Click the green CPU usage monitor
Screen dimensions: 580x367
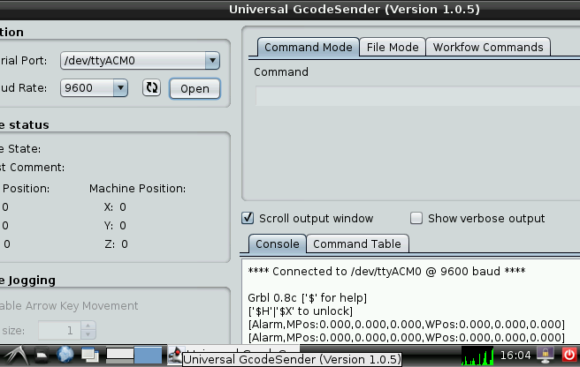tap(477, 356)
